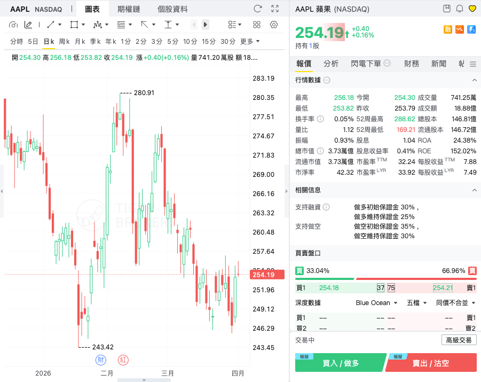Image resolution: width=481 pixels, height=382 pixels.
Task: Open the 財務 tab
Action: click(412, 64)
